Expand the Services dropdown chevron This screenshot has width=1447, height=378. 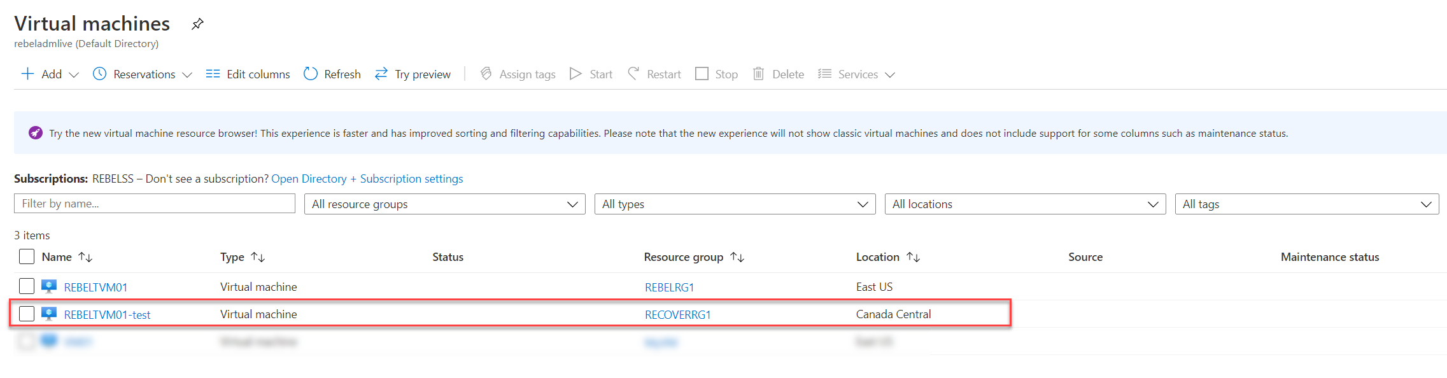(x=890, y=74)
